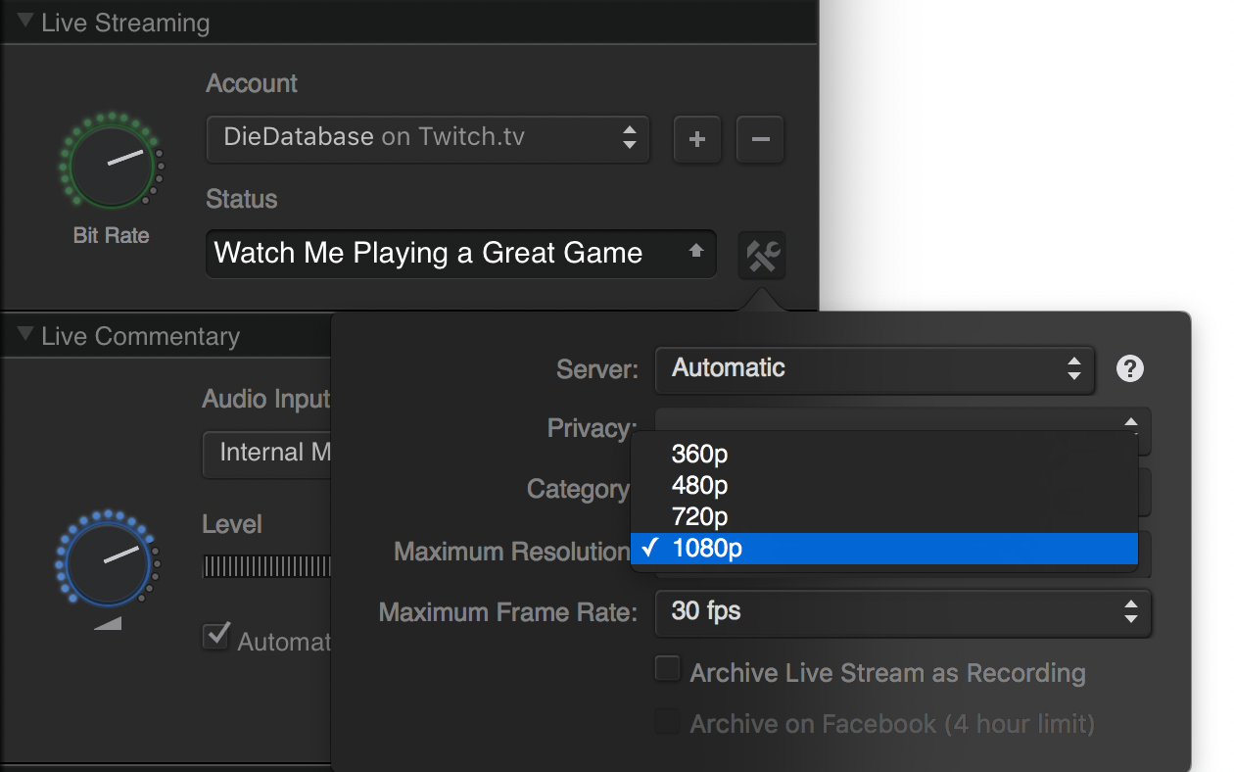
Task: Open the Server Automatic dropdown
Action: [874, 368]
